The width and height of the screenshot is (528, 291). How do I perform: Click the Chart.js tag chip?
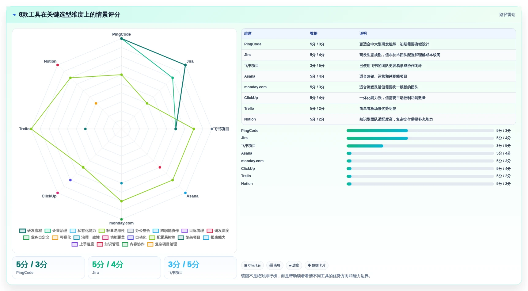(253, 265)
